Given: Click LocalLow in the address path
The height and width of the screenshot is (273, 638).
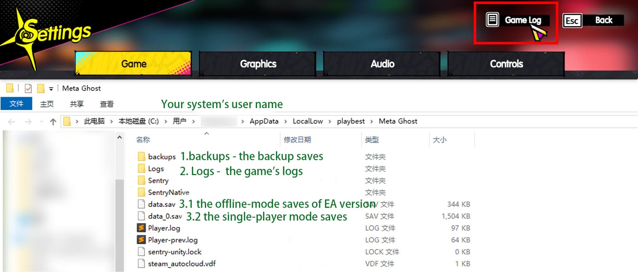Looking at the screenshot, I should tap(308, 121).
